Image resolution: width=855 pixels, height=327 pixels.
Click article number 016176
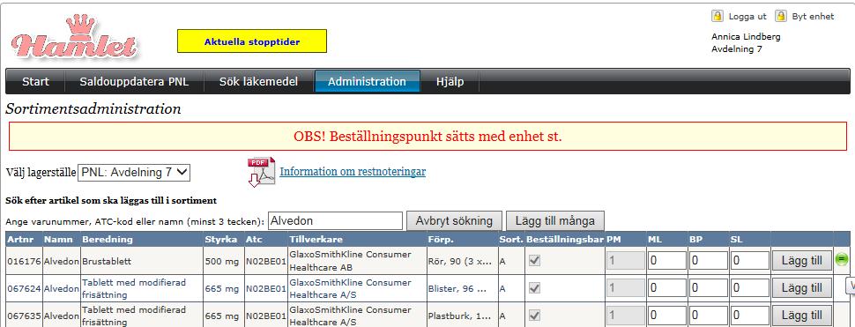[x=24, y=262]
